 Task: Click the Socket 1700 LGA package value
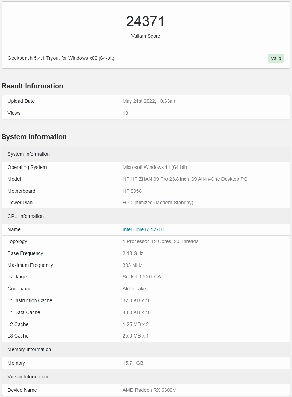coord(142,277)
